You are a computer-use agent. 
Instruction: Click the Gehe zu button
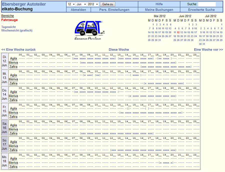pyautogui.click(x=107, y=4)
